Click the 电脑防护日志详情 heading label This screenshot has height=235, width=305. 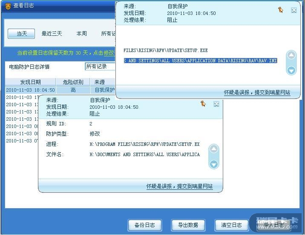(29, 67)
